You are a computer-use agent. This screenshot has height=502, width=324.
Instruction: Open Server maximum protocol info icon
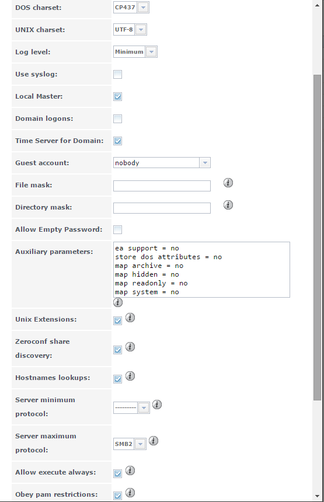pyautogui.click(x=154, y=441)
